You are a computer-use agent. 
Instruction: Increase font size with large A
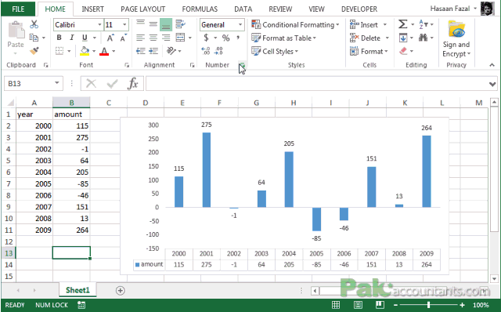[x=110, y=38]
